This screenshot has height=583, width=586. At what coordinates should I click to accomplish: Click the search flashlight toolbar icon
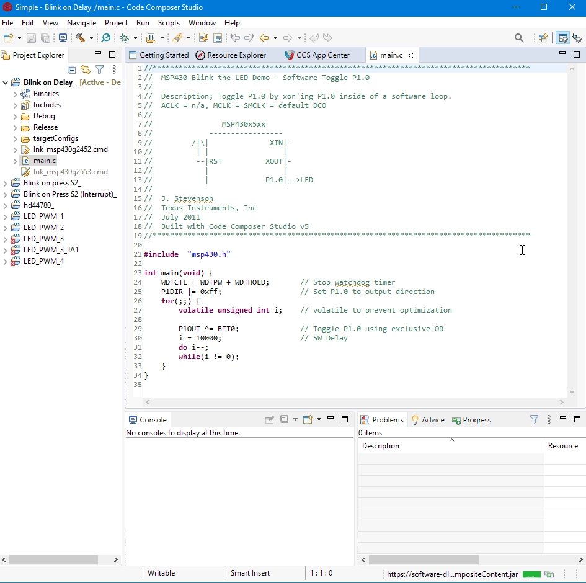pyautogui.click(x=177, y=38)
